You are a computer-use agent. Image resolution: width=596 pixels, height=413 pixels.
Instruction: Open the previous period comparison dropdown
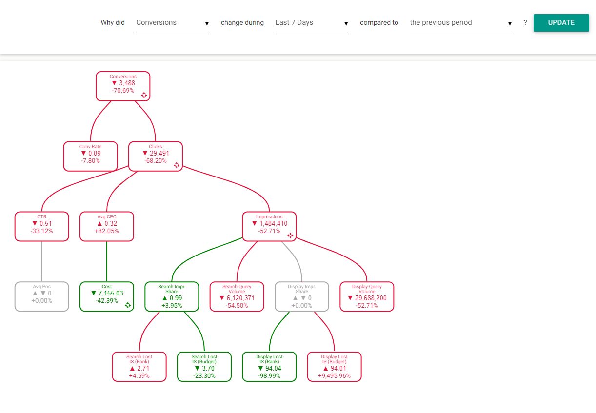coord(461,23)
